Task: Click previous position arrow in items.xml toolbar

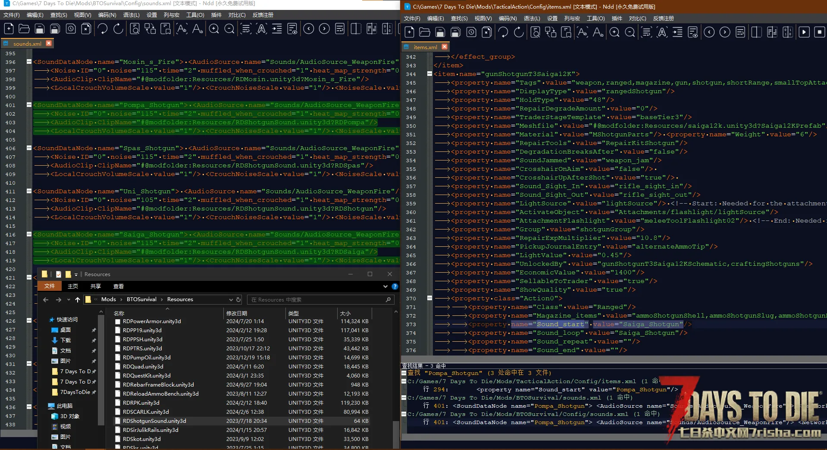Action: click(709, 32)
